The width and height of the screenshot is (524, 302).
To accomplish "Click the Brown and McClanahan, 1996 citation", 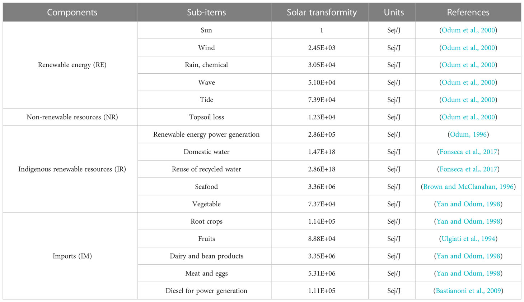I will pyautogui.click(x=468, y=187).
